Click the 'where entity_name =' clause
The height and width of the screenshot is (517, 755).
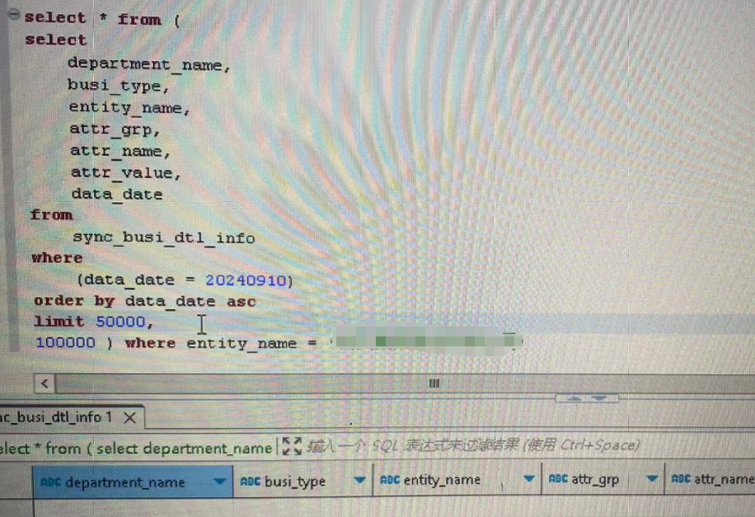(x=221, y=343)
